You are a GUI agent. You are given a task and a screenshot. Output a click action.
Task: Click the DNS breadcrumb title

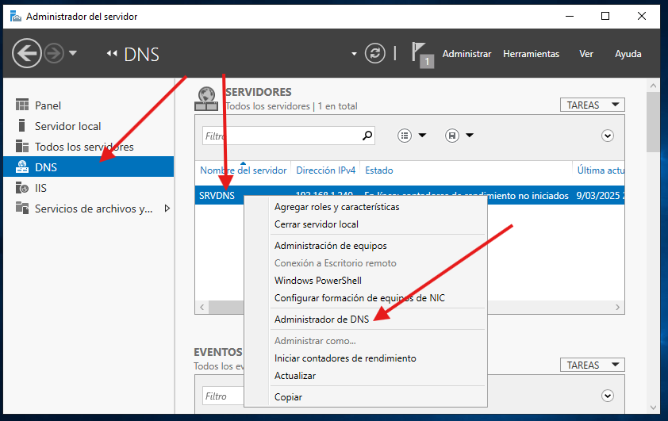pos(141,55)
